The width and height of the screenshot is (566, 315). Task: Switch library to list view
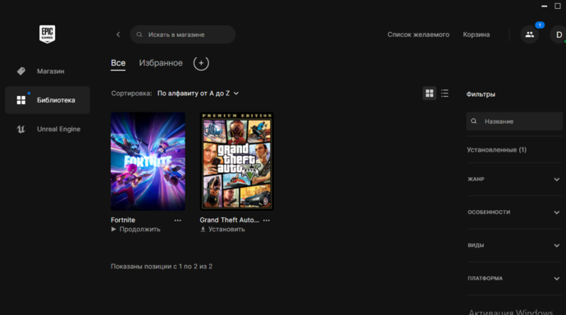pos(445,93)
